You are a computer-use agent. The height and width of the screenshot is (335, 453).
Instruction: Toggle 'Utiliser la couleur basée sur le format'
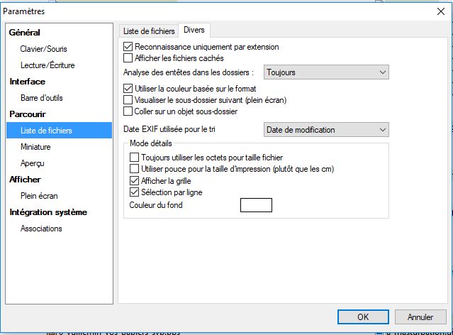(x=128, y=89)
